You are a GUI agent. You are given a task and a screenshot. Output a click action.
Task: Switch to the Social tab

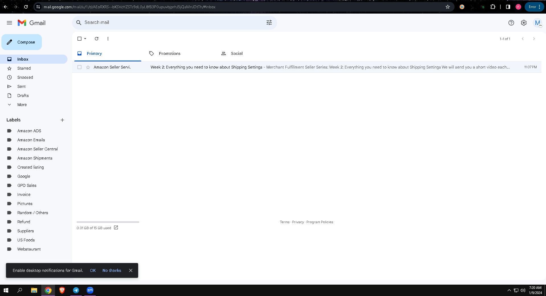[x=252, y=53]
